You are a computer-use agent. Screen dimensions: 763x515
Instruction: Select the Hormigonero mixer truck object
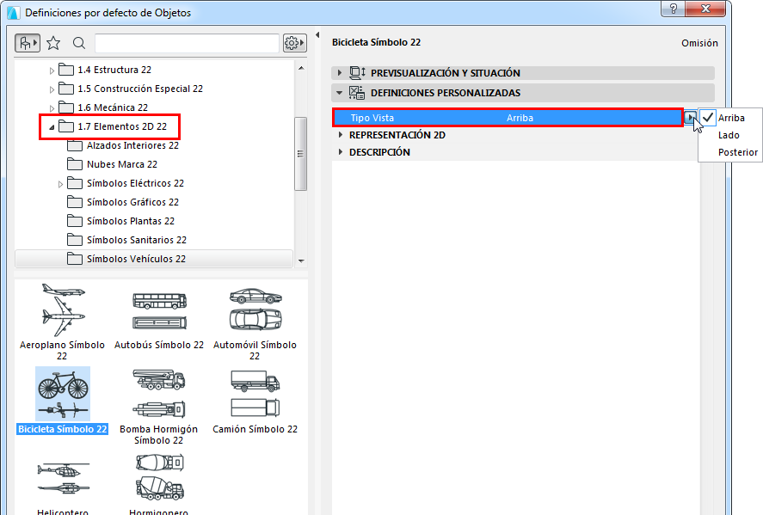[159, 483]
